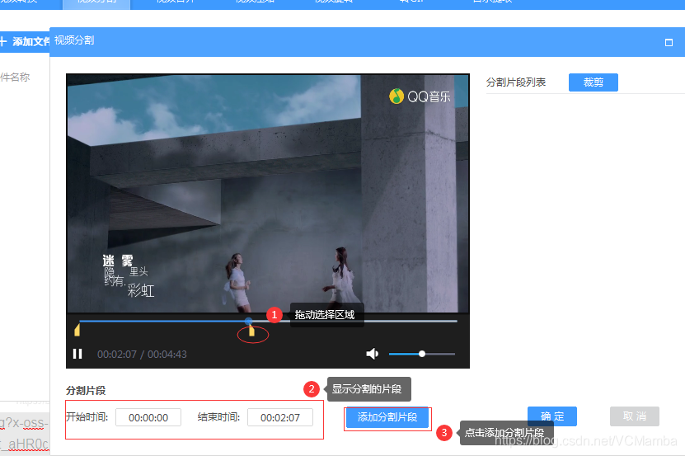Click the video preview frame
The height and width of the screenshot is (456, 685).
[268, 193]
